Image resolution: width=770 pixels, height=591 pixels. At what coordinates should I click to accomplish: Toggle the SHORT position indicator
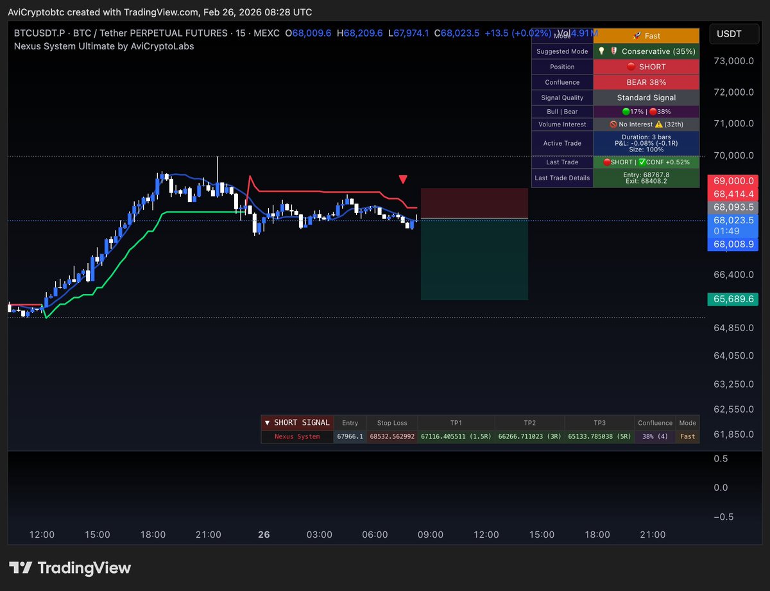pos(646,67)
